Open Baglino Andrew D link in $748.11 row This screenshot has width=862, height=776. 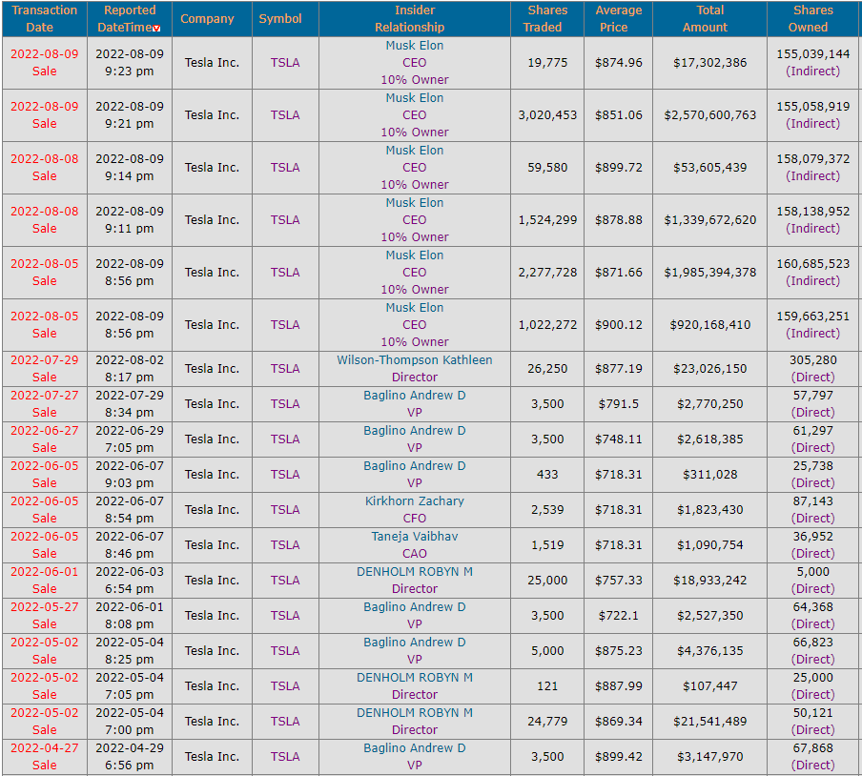point(415,430)
